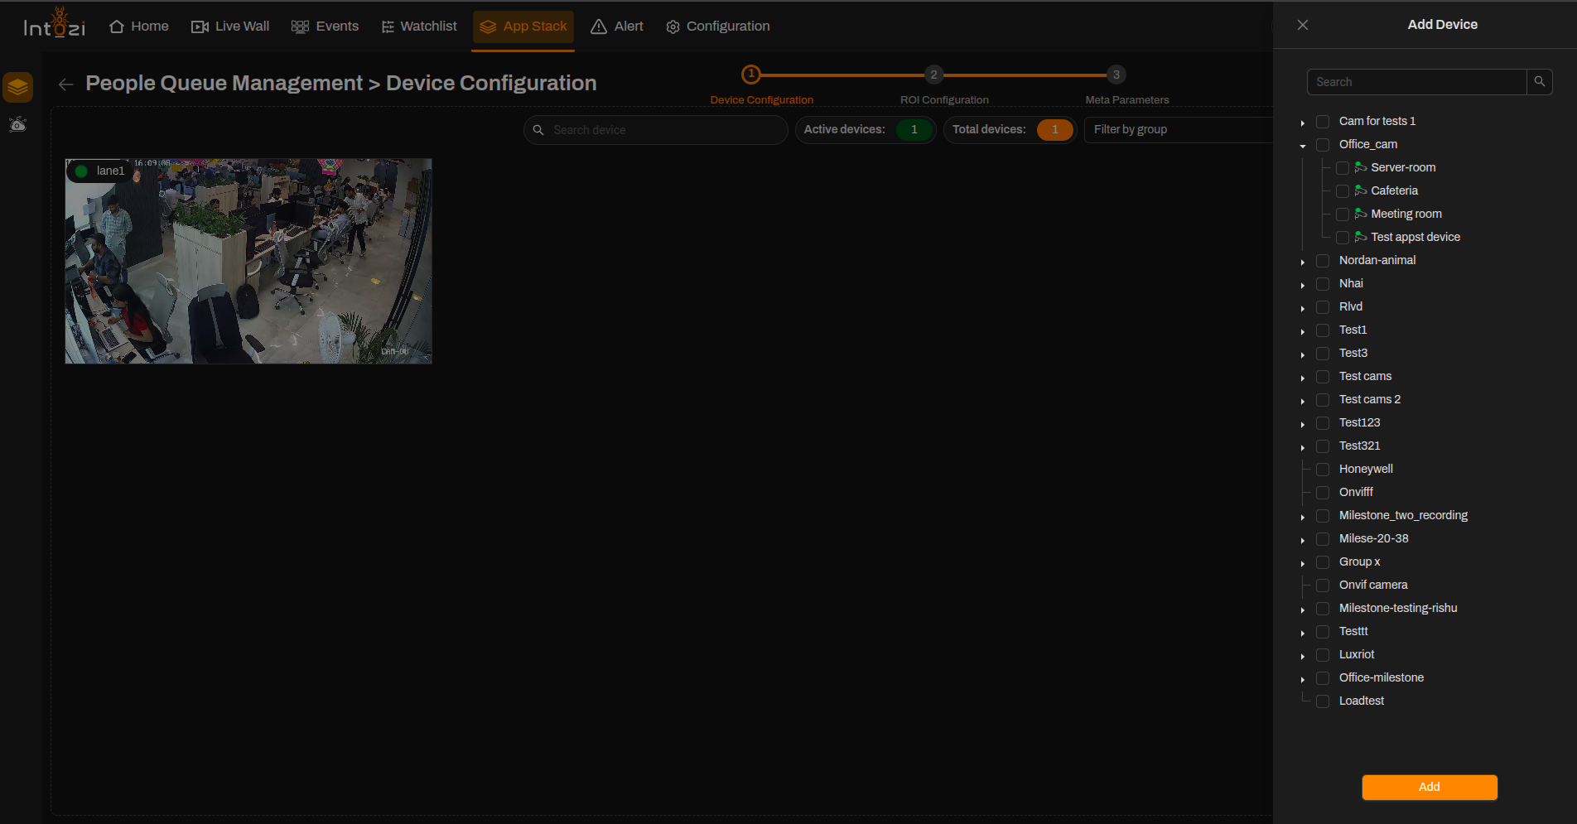The image size is (1577, 824).
Task: Check the Nordan-animal checkbox
Action: [x=1323, y=261]
